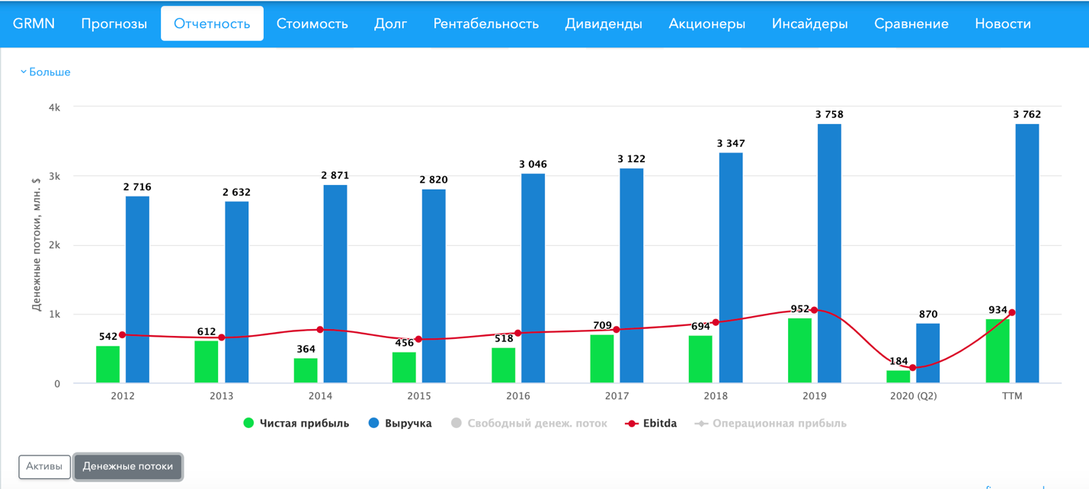Switch to the Стоимость tab
This screenshot has height=489, width=1089.
coord(312,24)
